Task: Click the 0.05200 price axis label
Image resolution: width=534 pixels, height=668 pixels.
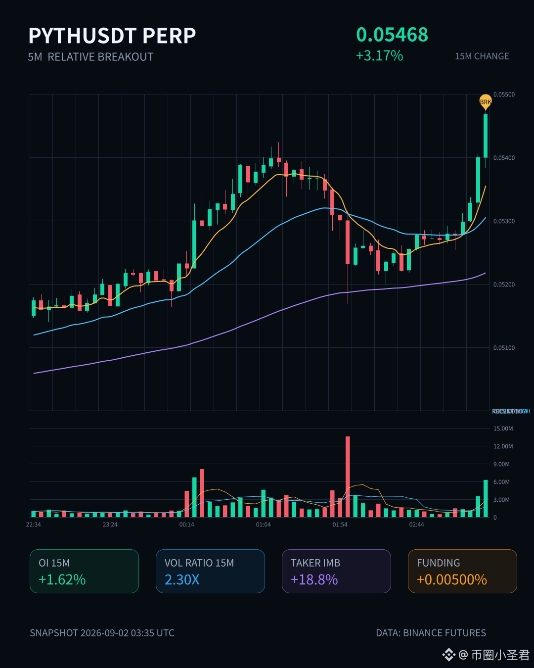Action: coord(504,285)
